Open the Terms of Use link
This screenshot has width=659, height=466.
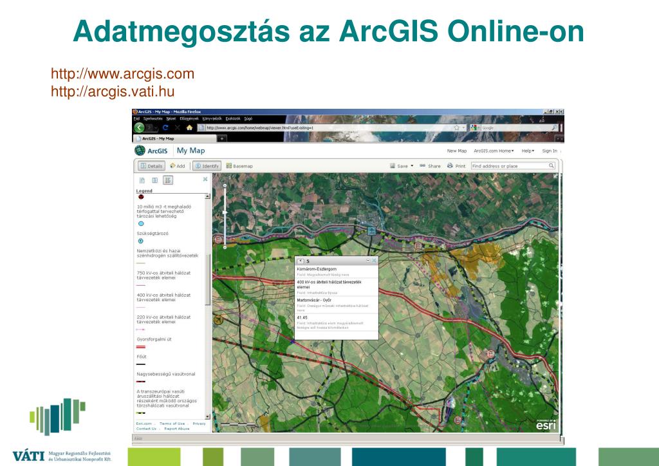coord(172,424)
